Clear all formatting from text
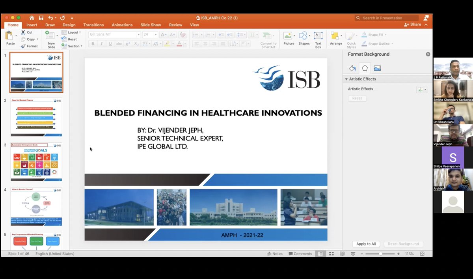 coord(182,34)
